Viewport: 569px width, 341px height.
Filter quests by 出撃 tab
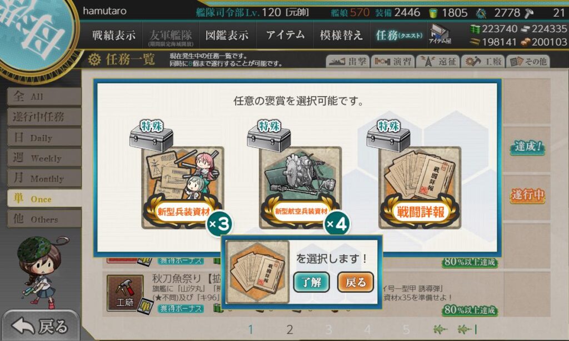(x=348, y=61)
